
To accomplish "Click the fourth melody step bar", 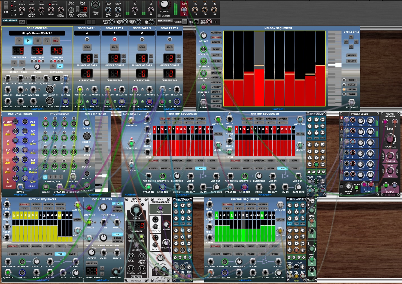I will click(259, 68).
